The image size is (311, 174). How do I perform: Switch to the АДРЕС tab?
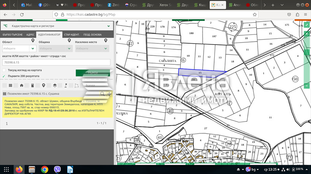(30, 34)
